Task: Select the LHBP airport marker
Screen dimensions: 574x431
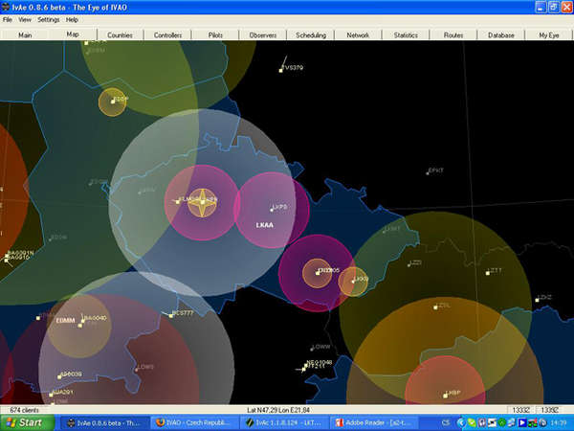Action: (445, 396)
